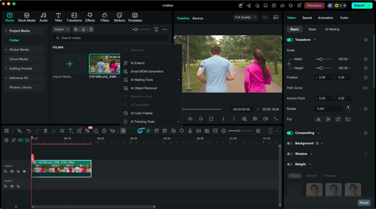The image size is (376, 209).
Task: Open the Titles panel
Action: (x=58, y=17)
